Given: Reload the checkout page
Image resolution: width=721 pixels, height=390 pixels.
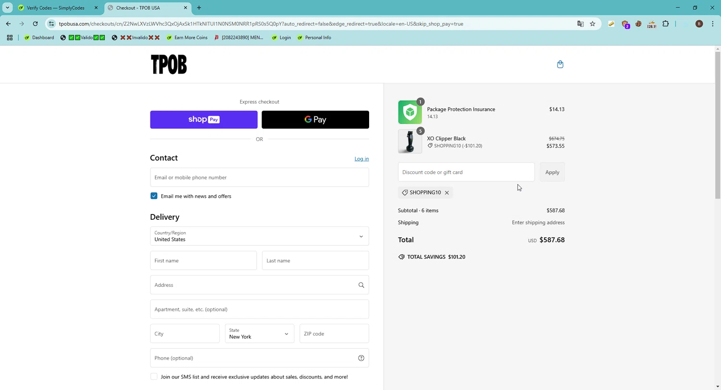Looking at the screenshot, I should (x=35, y=24).
